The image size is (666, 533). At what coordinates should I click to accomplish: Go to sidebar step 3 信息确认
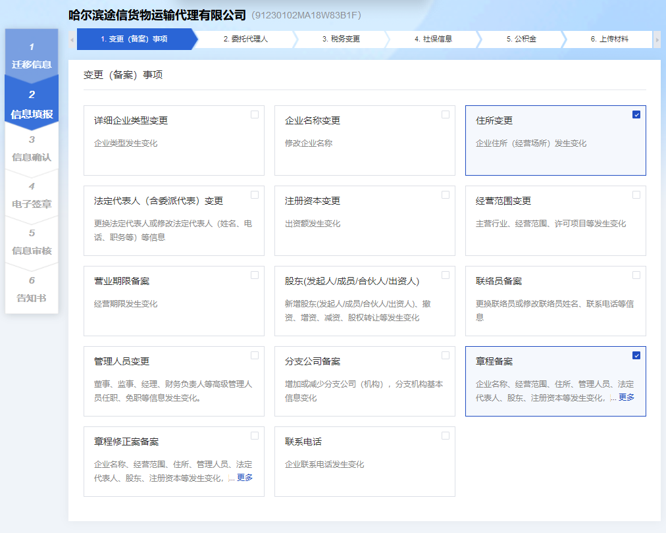click(32, 149)
